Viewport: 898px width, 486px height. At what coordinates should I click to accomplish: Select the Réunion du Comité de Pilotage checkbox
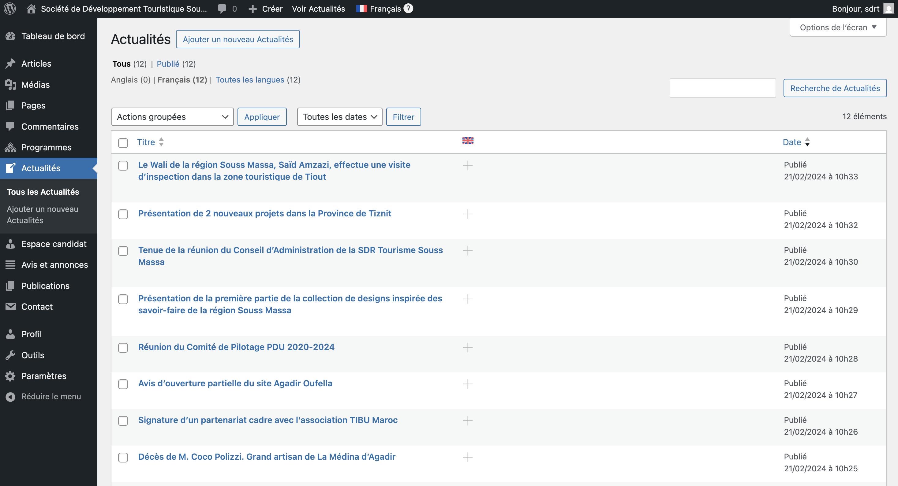[x=123, y=348]
